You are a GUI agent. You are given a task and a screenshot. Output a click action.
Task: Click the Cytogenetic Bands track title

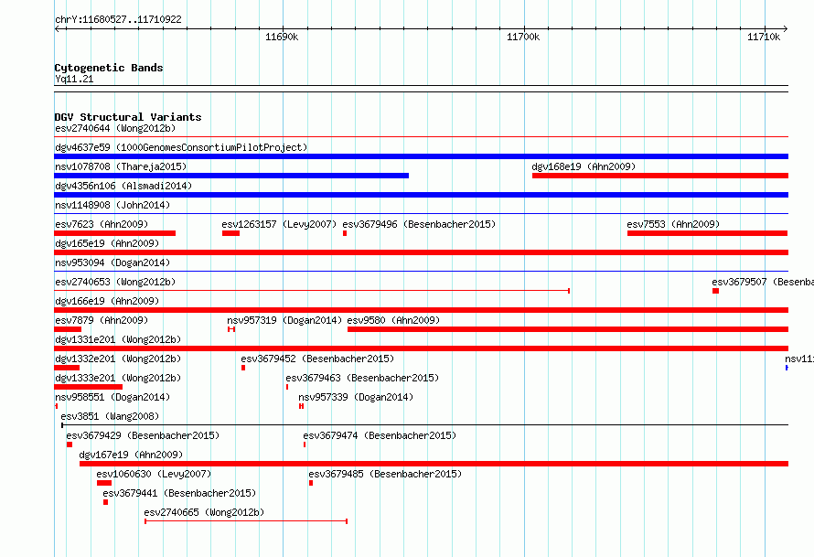pos(109,68)
